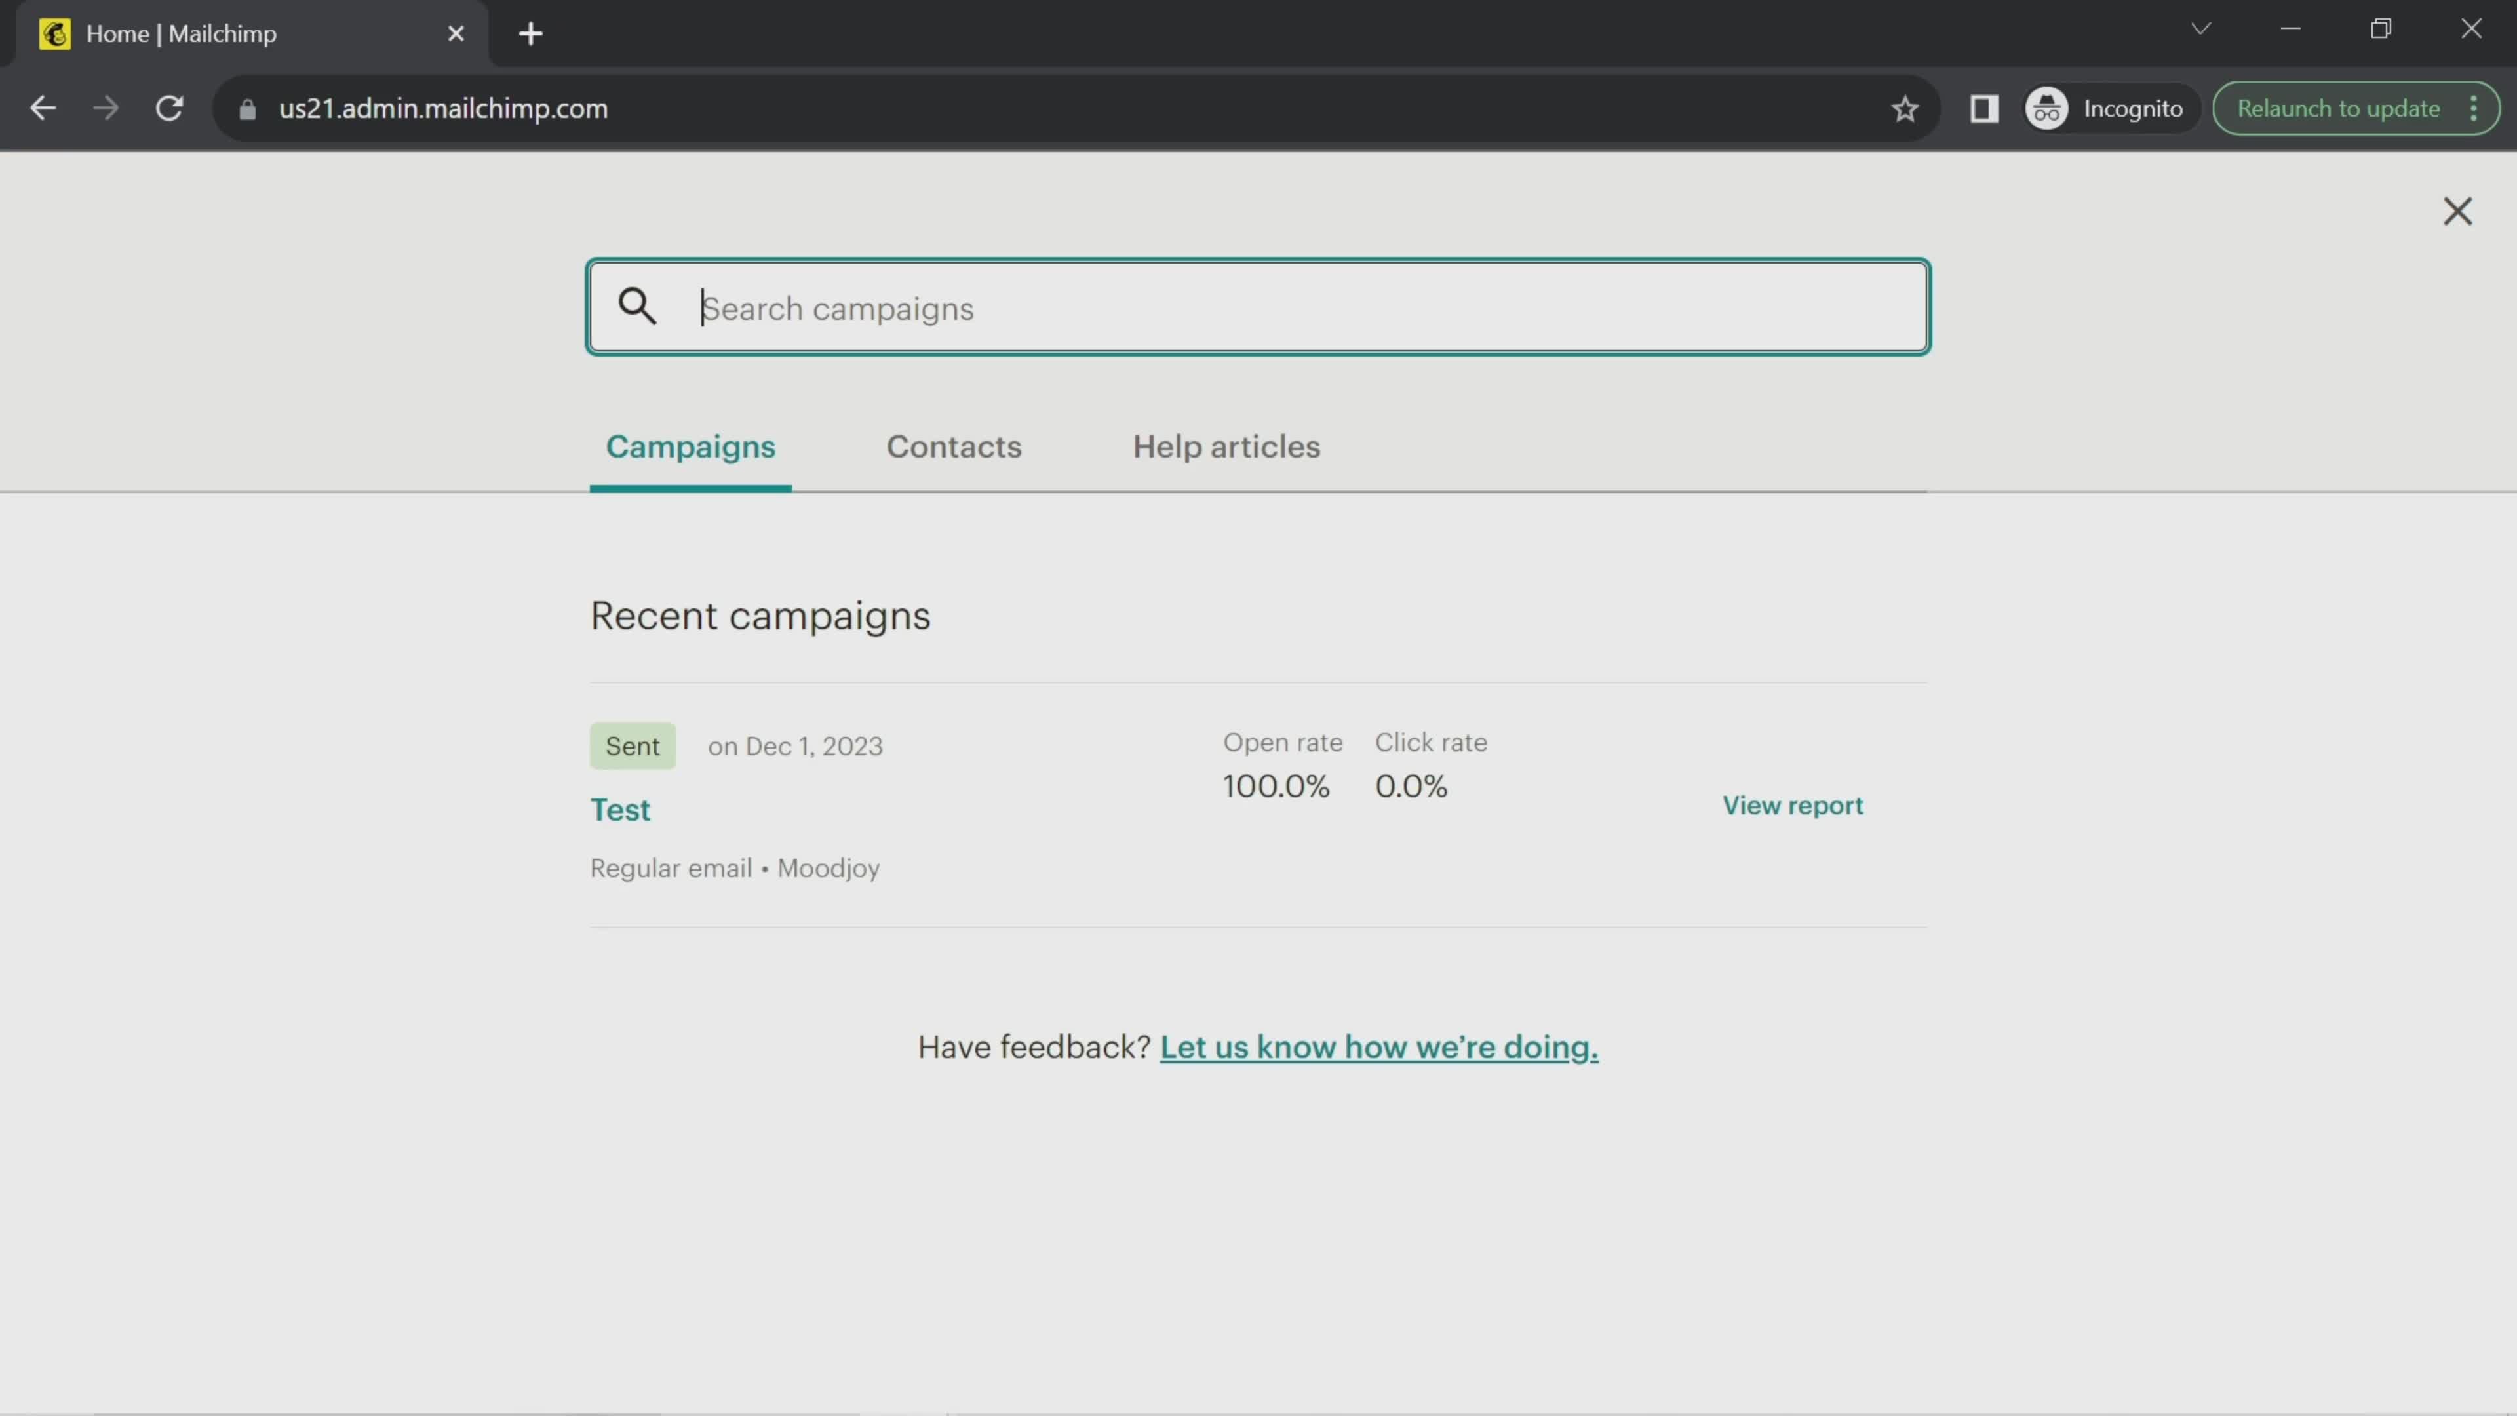
Task: Toggle the sidebar split-screen view
Action: pyautogui.click(x=1985, y=108)
